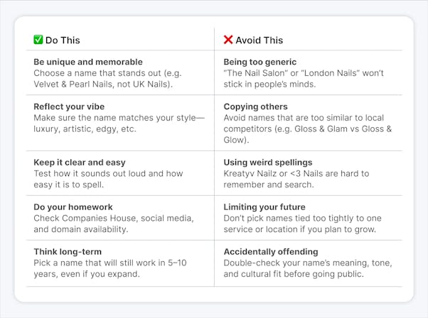Click the red X icon
The image size is (428, 318).
(x=228, y=40)
